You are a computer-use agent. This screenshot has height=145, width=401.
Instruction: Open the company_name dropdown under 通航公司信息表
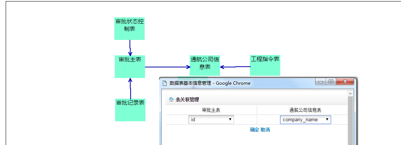pyautogui.click(x=305, y=119)
